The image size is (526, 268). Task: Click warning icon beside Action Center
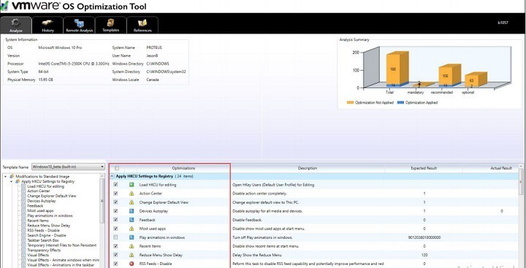[x=131, y=194]
